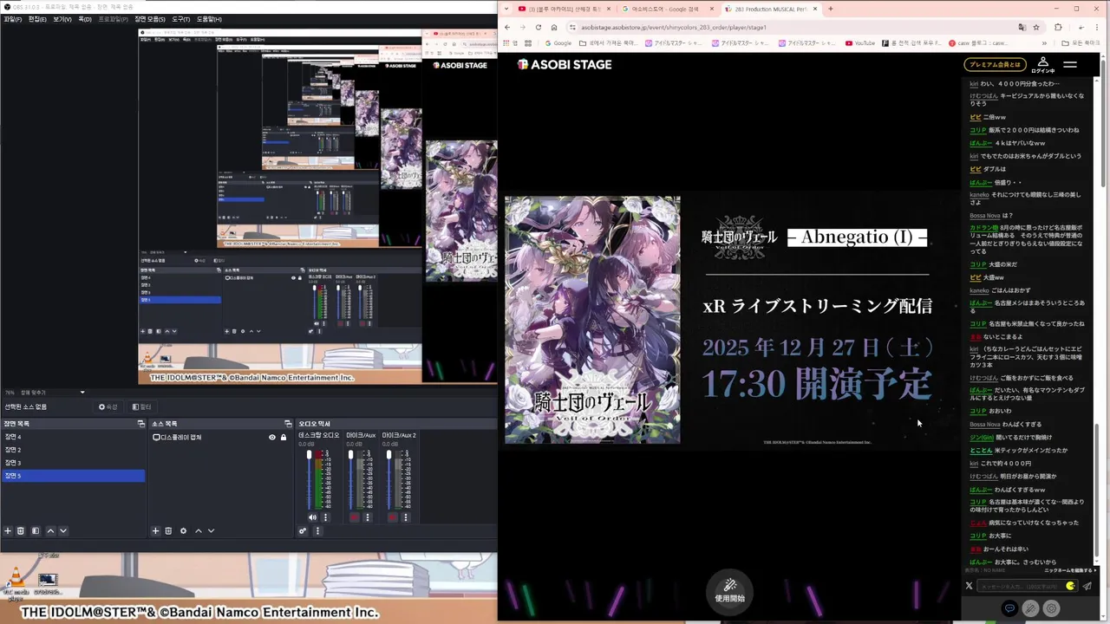Open browser extensions puzzle icon
The image size is (1110, 624).
[x=1058, y=27]
